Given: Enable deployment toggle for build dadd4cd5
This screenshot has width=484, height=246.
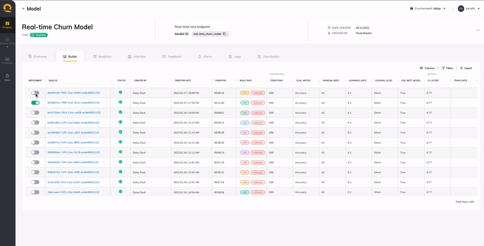Looking at the screenshot, I should click(x=35, y=93).
